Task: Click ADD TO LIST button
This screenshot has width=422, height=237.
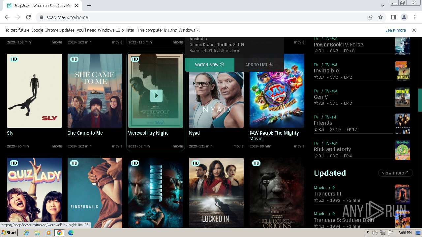Action: pos(259,65)
